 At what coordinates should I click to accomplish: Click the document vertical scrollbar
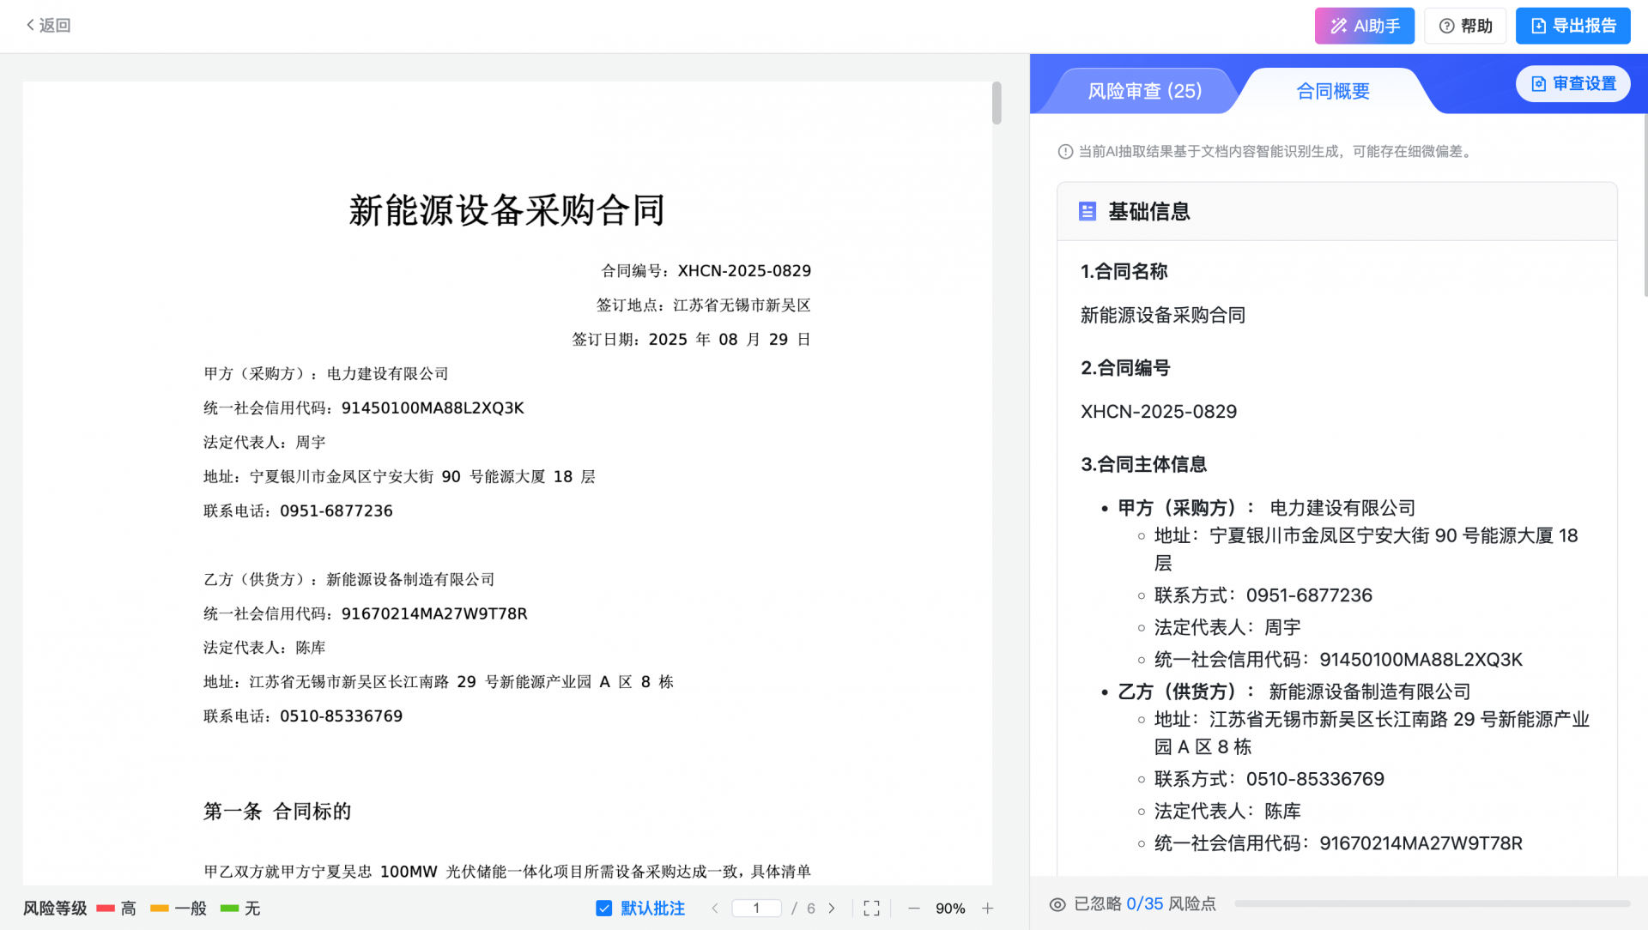click(997, 103)
